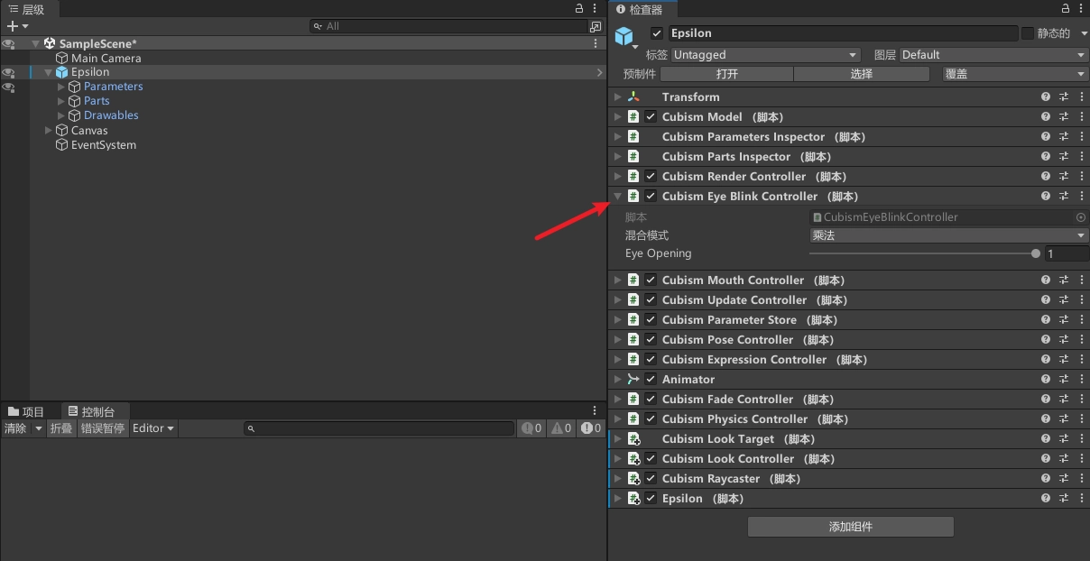
Task: Open presets for the Cubism Model component
Action: [x=1064, y=116]
